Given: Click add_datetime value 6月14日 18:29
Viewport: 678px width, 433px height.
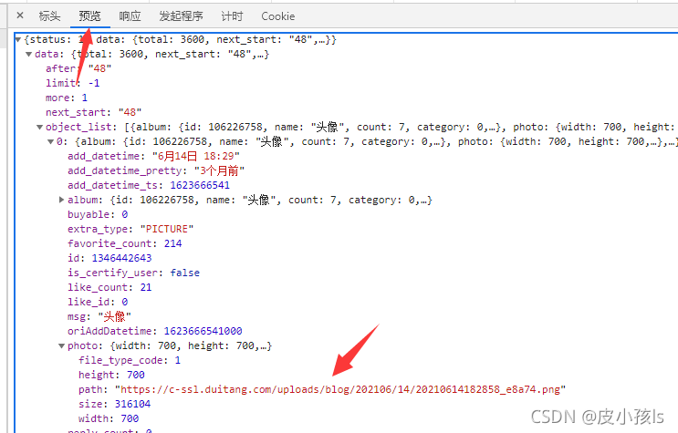Looking at the screenshot, I should 196,156.
